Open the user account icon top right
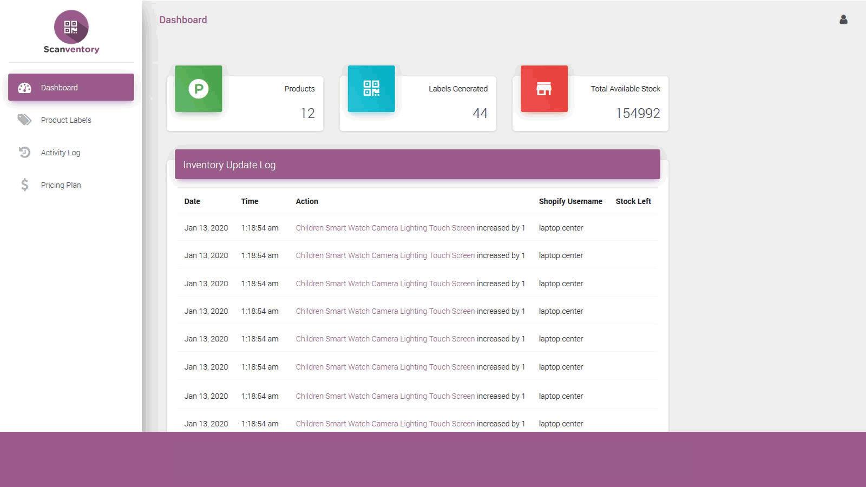Image resolution: width=866 pixels, height=487 pixels. 843,19
